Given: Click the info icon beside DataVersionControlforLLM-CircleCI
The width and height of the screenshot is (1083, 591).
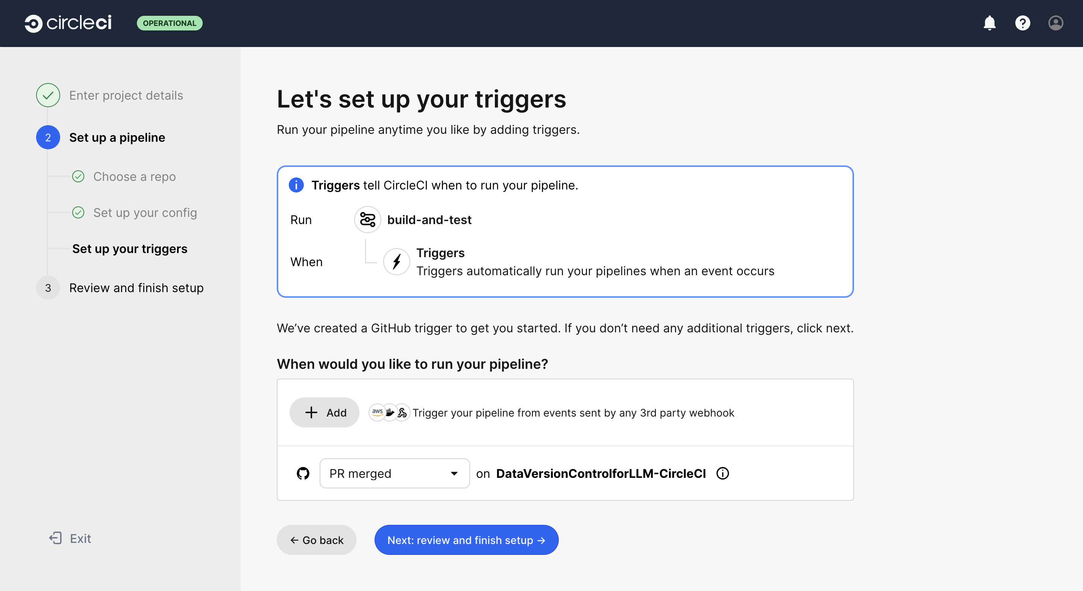Looking at the screenshot, I should coord(722,474).
